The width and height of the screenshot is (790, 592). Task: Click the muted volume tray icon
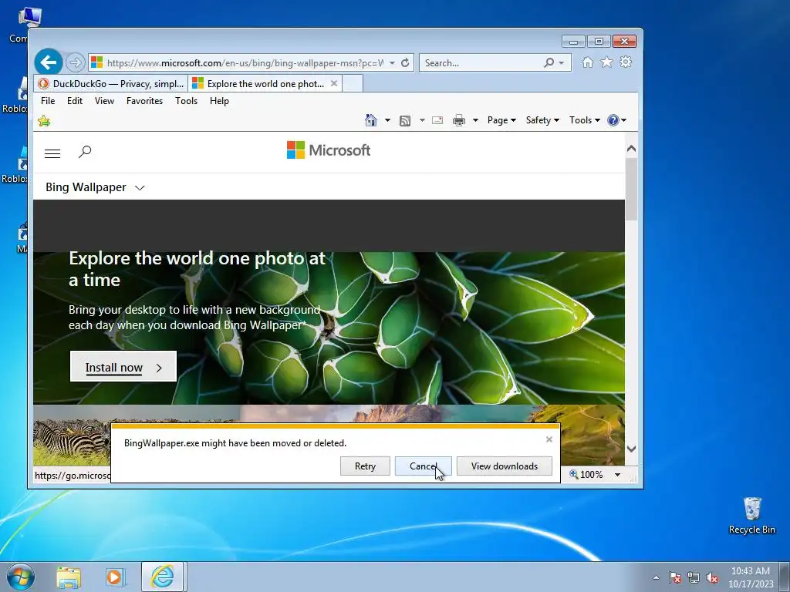[x=712, y=577]
